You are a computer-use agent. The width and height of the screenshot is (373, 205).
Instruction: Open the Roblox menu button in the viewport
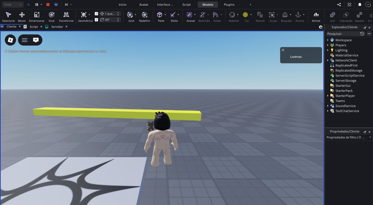[x=10, y=40]
